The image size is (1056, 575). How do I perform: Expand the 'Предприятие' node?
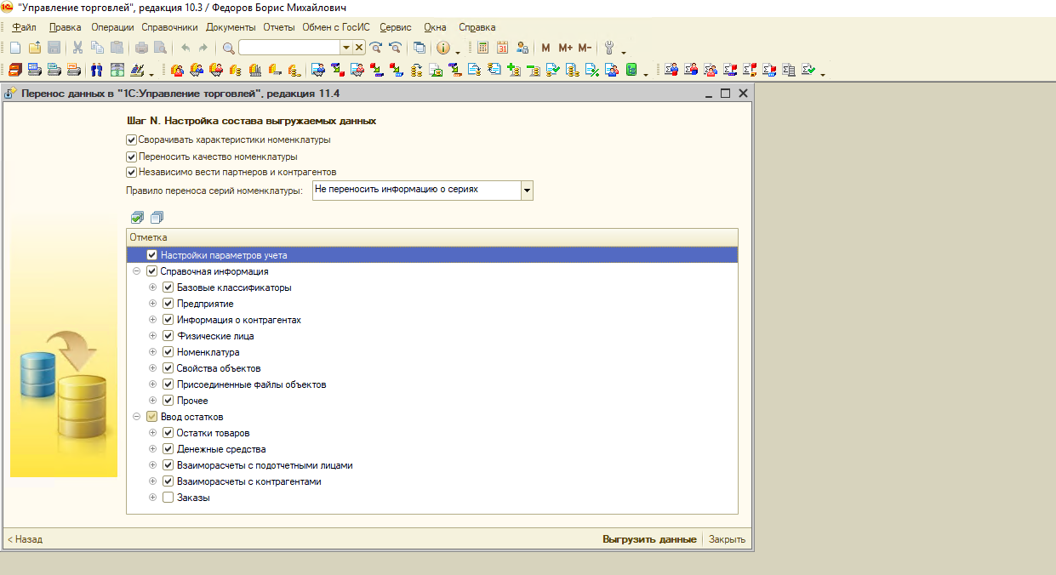coord(153,304)
